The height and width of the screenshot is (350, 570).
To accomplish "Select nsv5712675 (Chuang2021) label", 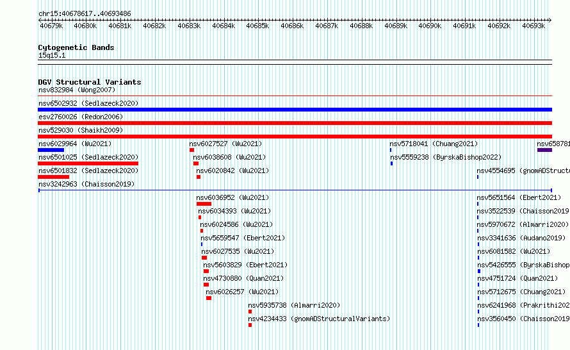I will 521,292.
